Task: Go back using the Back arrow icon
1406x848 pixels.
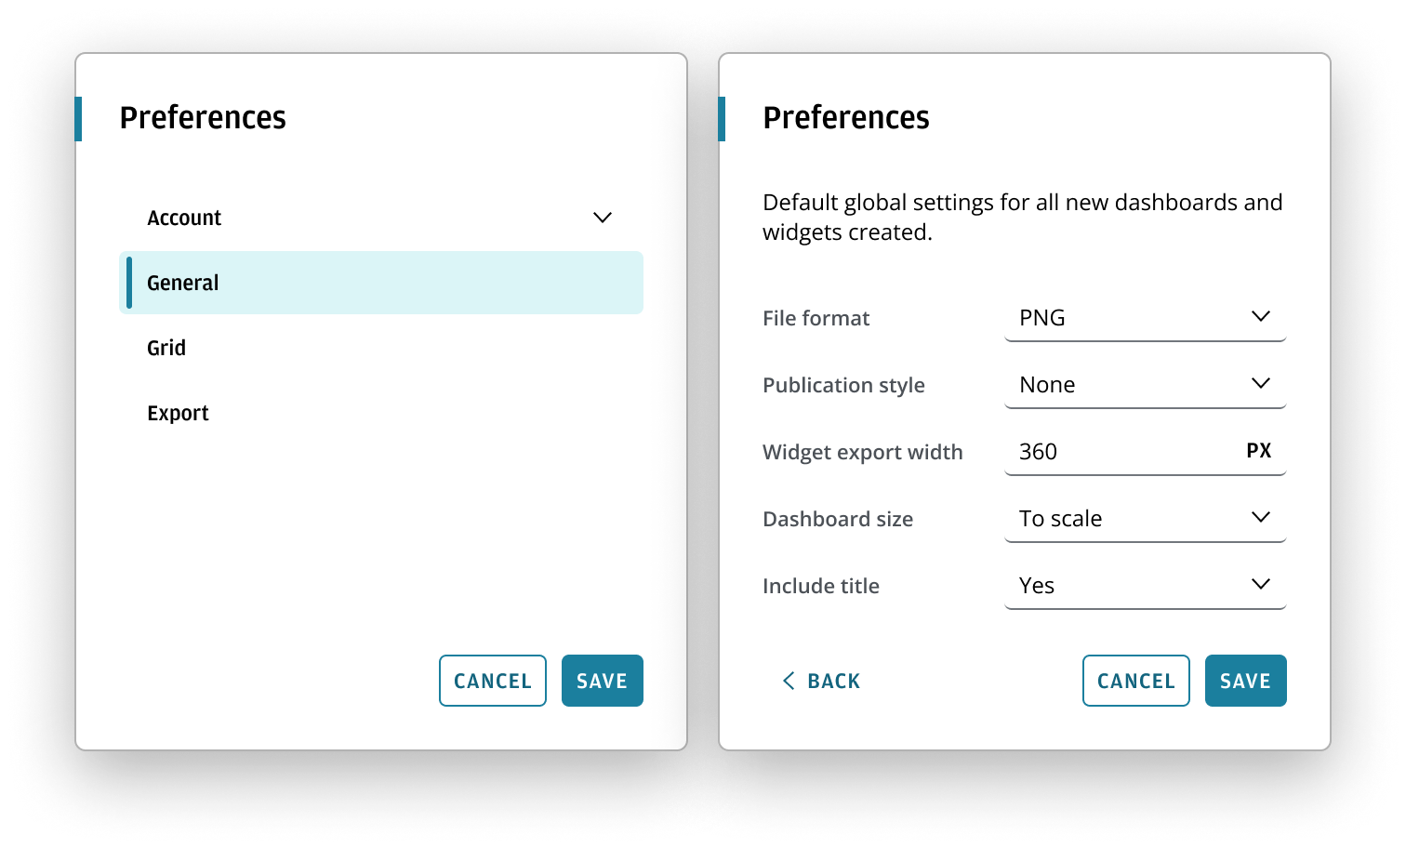Action: (x=789, y=681)
